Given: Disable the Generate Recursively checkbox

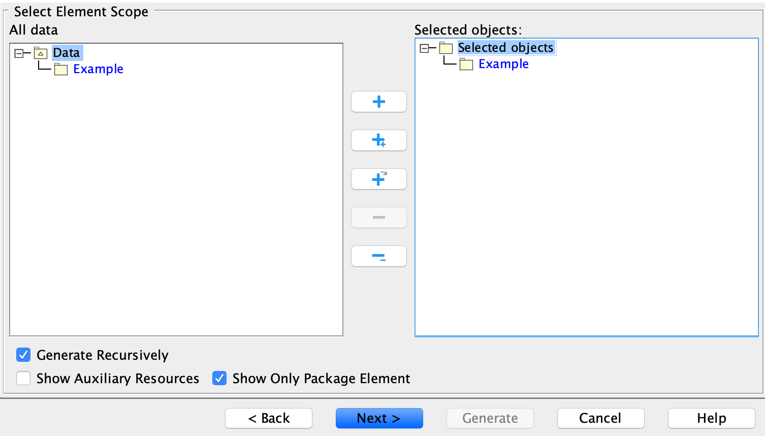Looking at the screenshot, I should coord(23,355).
